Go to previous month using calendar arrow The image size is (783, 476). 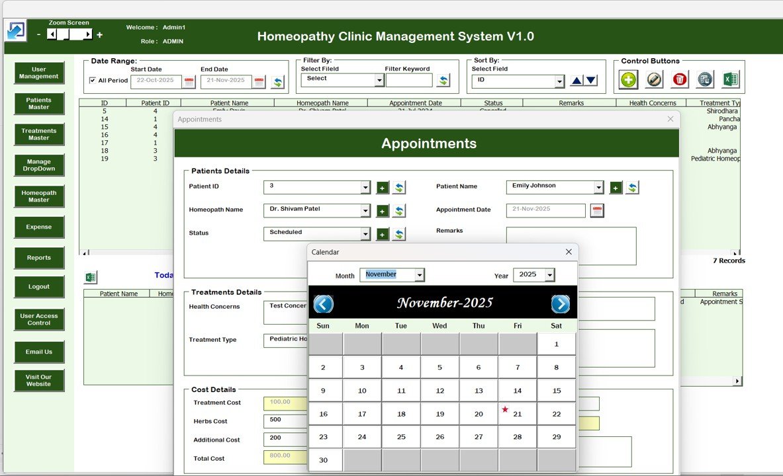coord(323,304)
